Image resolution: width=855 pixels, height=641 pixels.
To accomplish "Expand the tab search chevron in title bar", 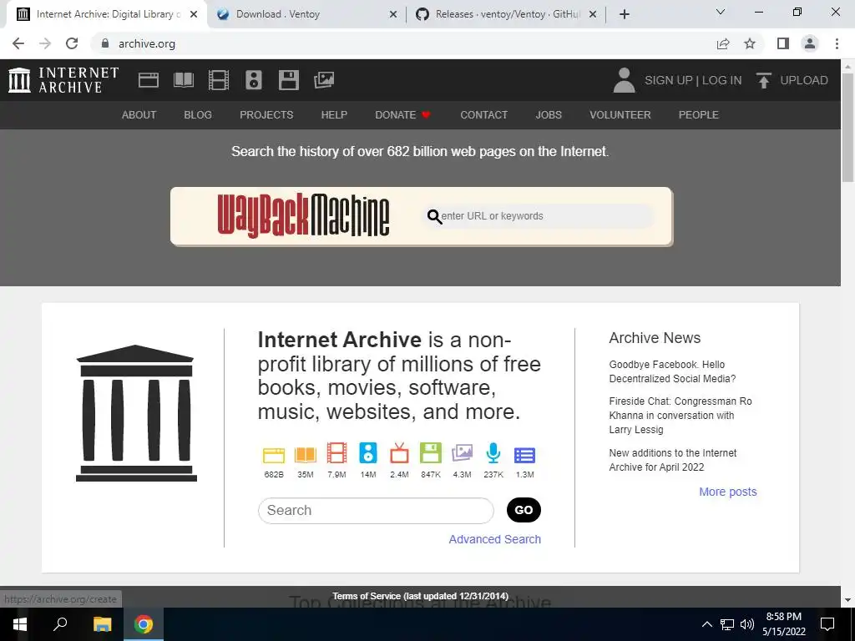I will tap(721, 12).
